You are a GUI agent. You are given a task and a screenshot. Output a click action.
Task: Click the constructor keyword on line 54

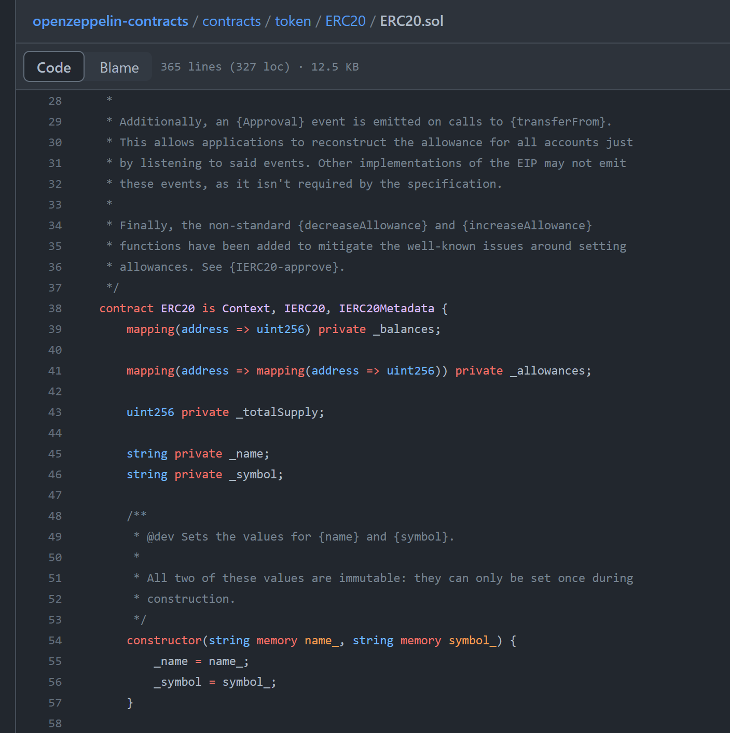(164, 641)
